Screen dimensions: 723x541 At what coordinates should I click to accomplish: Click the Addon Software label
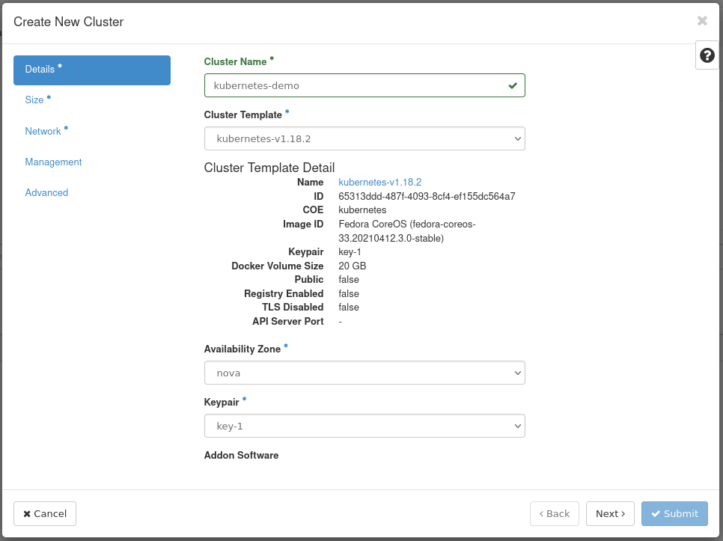[x=241, y=455]
